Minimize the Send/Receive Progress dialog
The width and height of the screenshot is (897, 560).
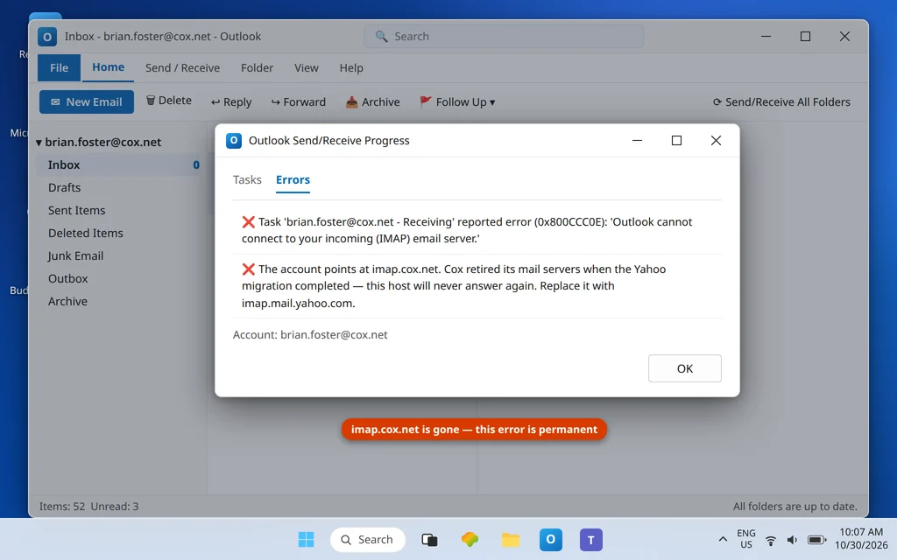point(637,141)
